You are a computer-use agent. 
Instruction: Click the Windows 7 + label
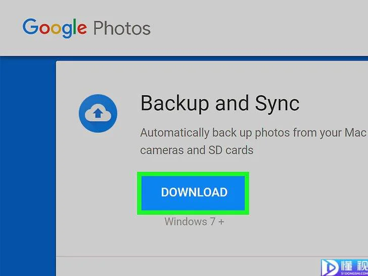point(194,221)
